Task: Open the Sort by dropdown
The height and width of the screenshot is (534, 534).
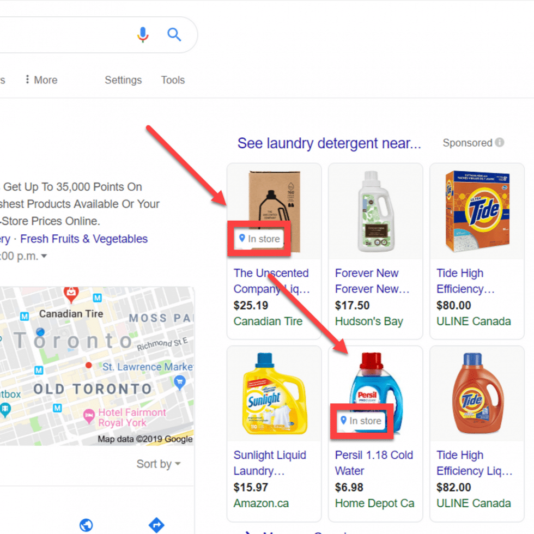Action: [158, 464]
